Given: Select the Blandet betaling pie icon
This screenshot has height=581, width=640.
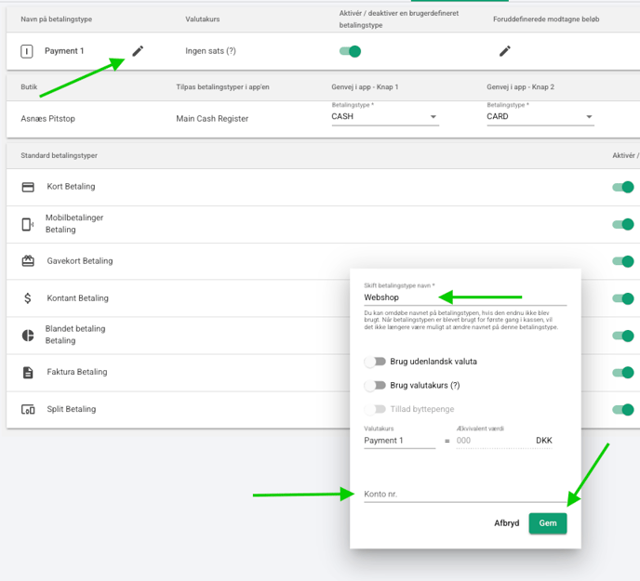Looking at the screenshot, I should [x=28, y=335].
